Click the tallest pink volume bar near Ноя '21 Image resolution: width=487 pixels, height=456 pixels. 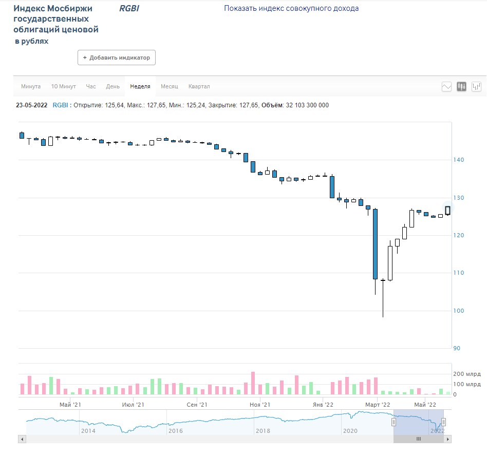tap(253, 383)
